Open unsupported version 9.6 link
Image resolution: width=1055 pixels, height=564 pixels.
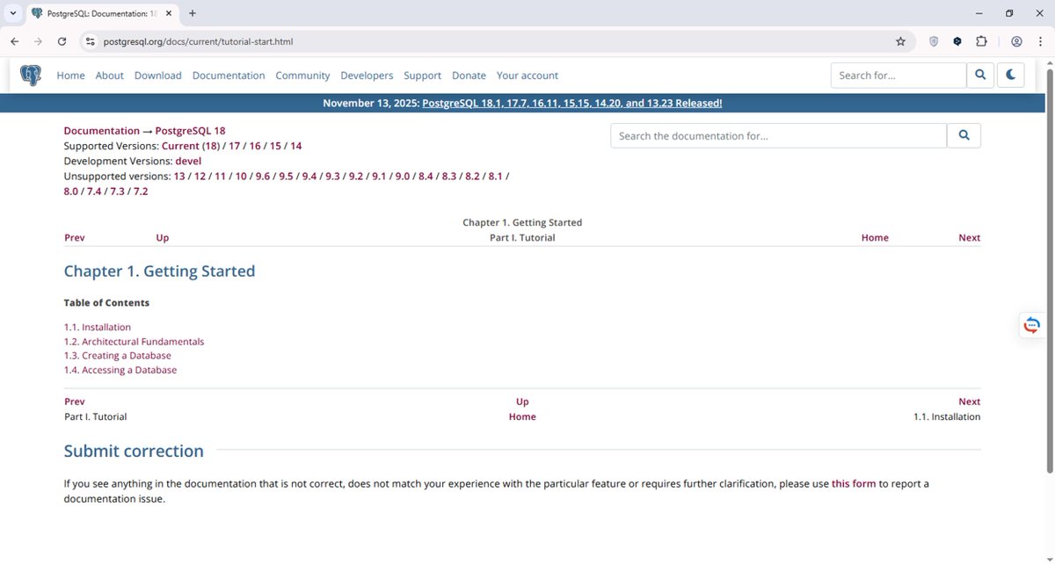263,176
